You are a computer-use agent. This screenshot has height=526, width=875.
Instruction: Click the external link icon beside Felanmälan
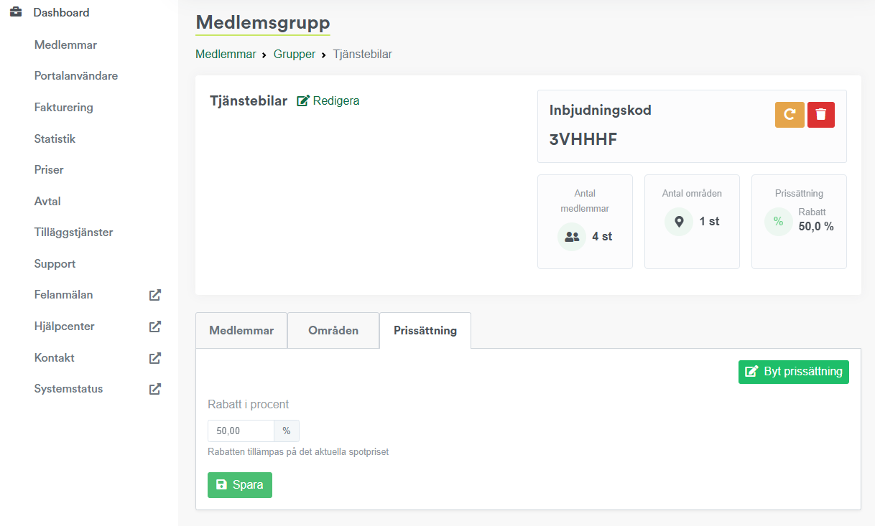click(154, 295)
